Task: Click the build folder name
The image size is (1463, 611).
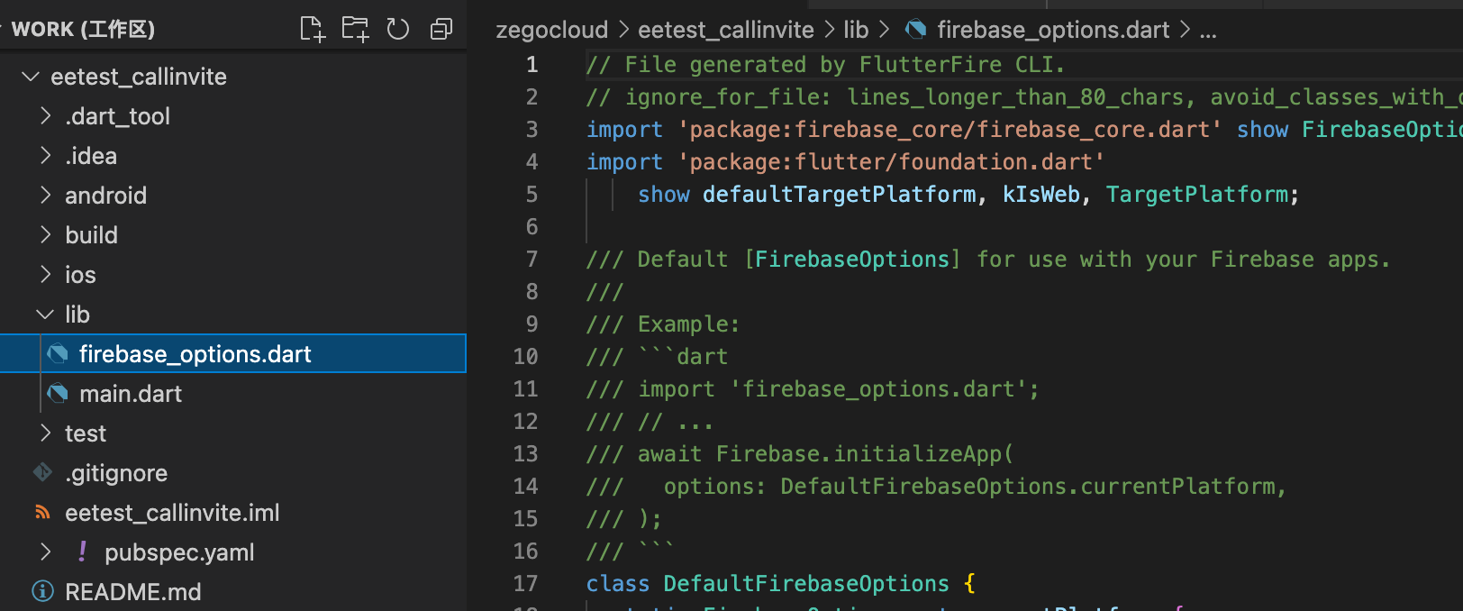Action: [91, 235]
